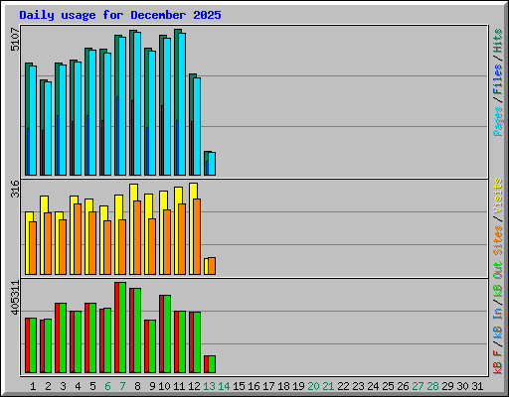Viewport: 509px width, 397px height.
Task: Click day 13 orange sites bar
Action: tap(212, 266)
